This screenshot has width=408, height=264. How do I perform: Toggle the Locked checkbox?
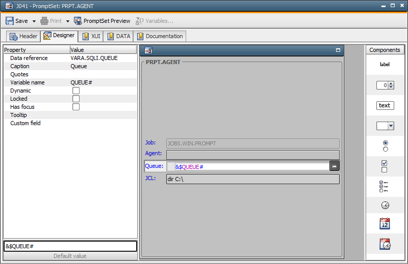76,99
